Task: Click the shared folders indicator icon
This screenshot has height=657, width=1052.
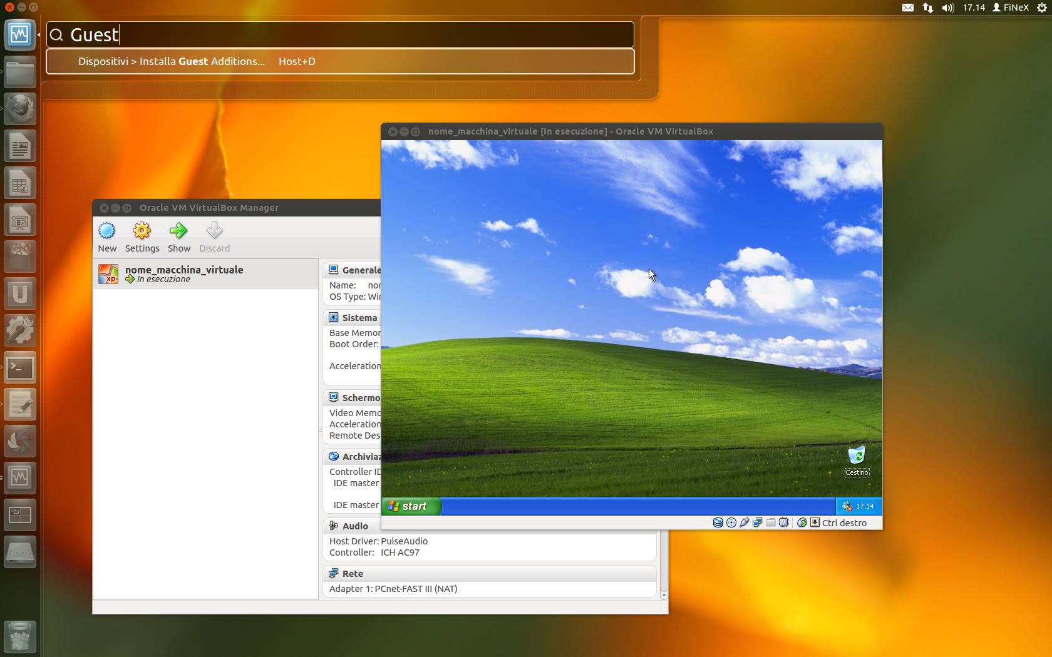Action: [x=771, y=522]
